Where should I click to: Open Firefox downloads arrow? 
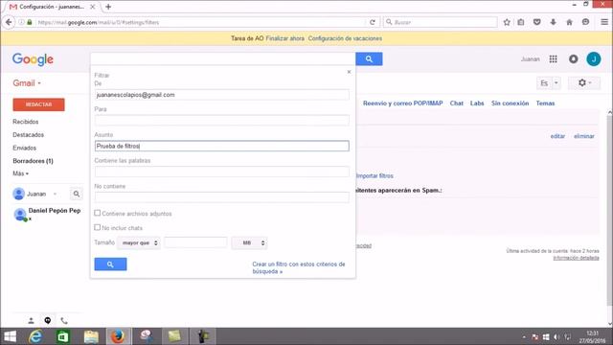pos(553,22)
